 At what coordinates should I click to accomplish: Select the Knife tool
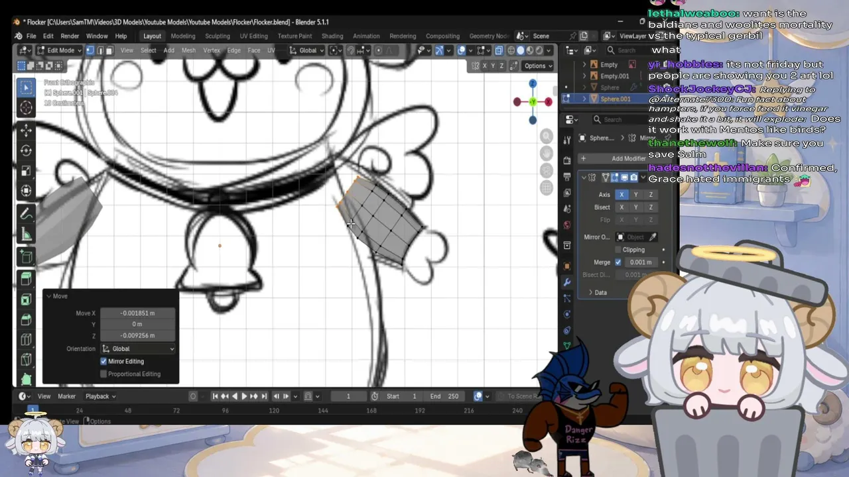(x=27, y=360)
